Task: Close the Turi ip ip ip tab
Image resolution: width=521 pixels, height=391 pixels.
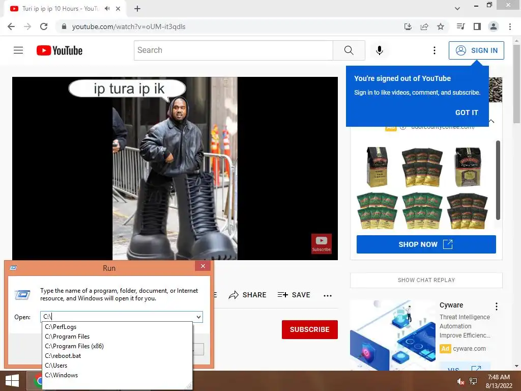Action: click(x=118, y=9)
